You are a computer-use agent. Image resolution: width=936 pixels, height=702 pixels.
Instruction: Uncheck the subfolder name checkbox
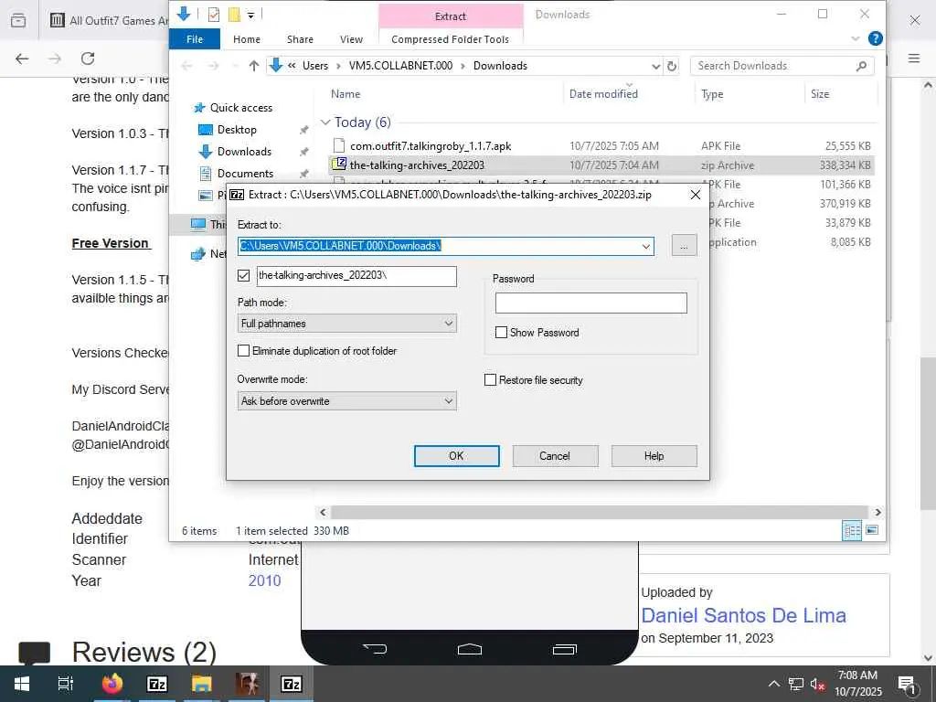coord(243,275)
